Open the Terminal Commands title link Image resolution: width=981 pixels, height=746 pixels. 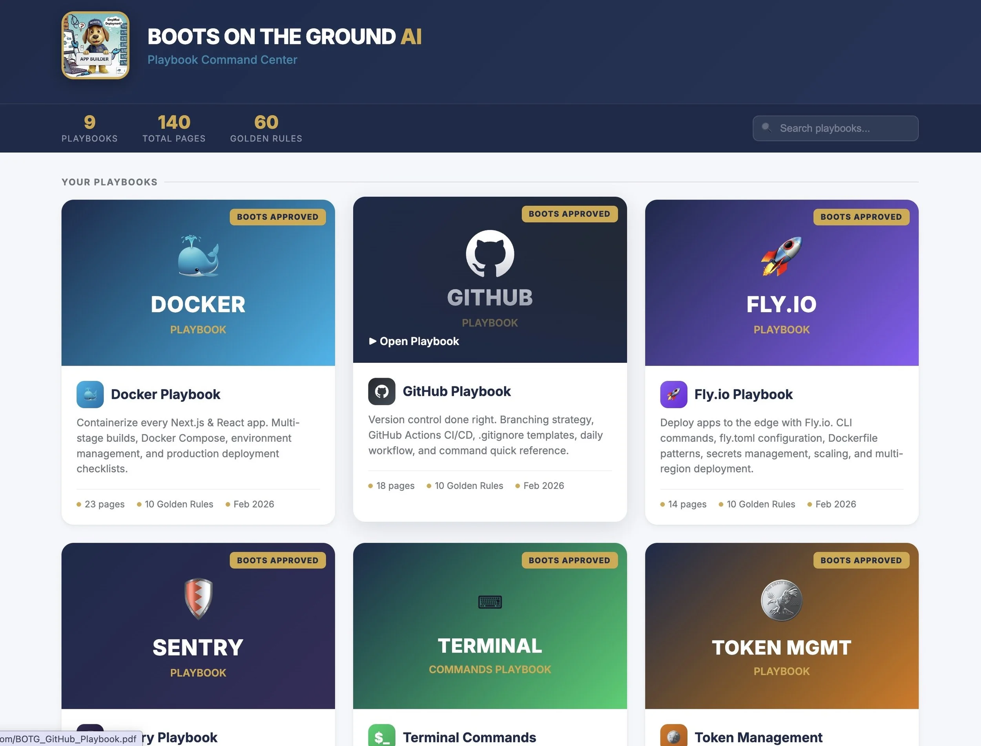click(469, 737)
